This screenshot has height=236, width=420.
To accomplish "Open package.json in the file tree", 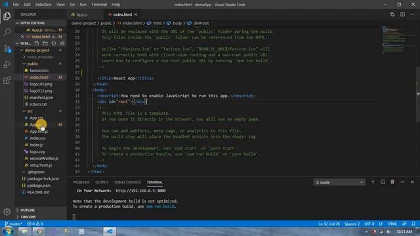I will (39, 185).
